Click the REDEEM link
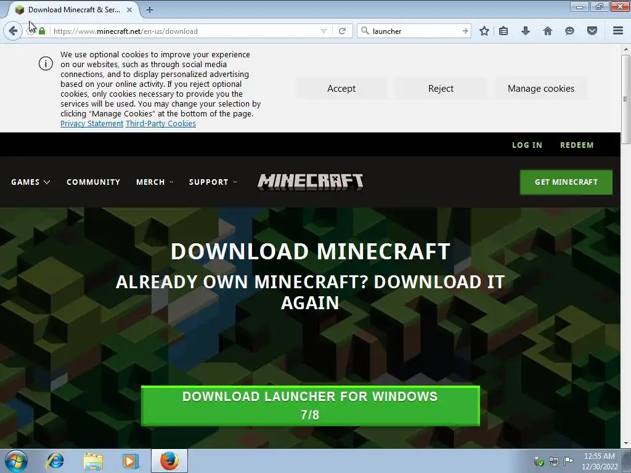Viewport: 631px width, 473px height. point(577,145)
